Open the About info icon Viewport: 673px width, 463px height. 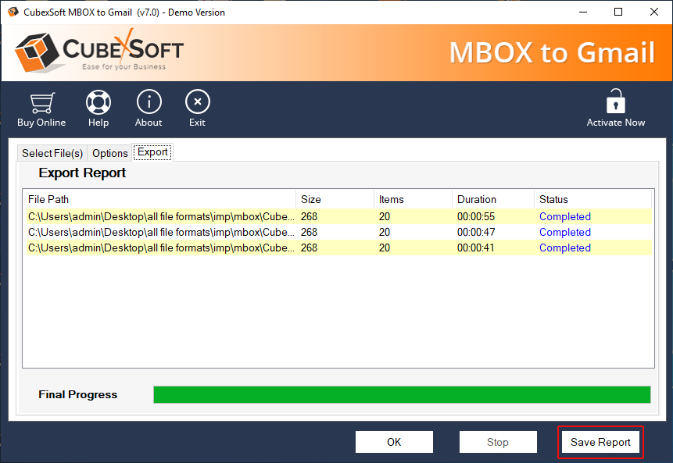[x=149, y=103]
